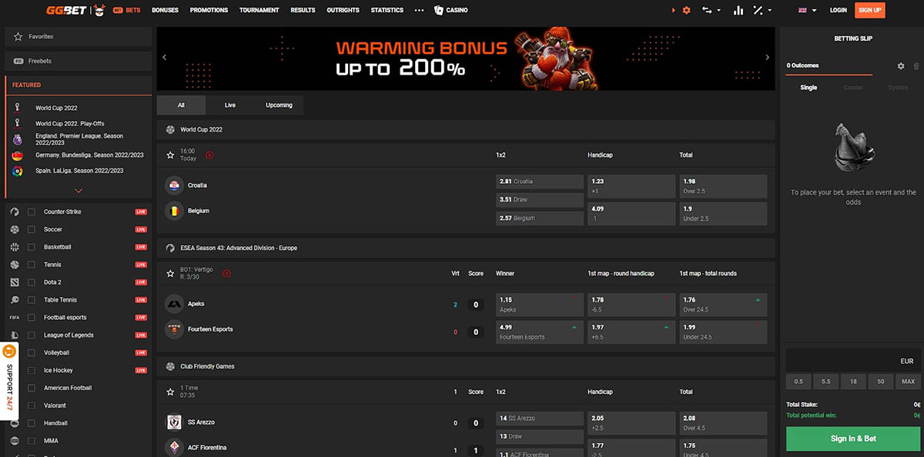Open Support 24/7 chat widget
This screenshot has width=924, height=457.
[9, 381]
